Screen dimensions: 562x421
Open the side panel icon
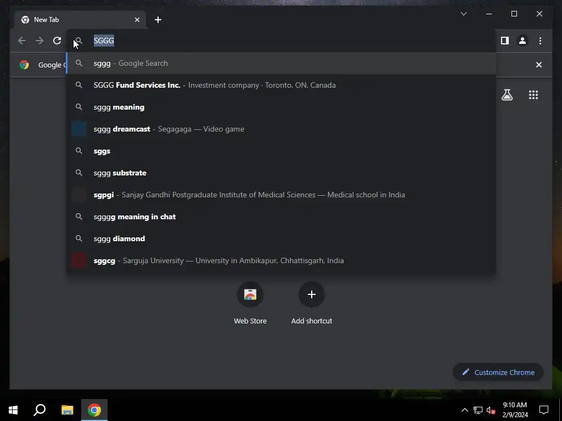click(505, 41)
